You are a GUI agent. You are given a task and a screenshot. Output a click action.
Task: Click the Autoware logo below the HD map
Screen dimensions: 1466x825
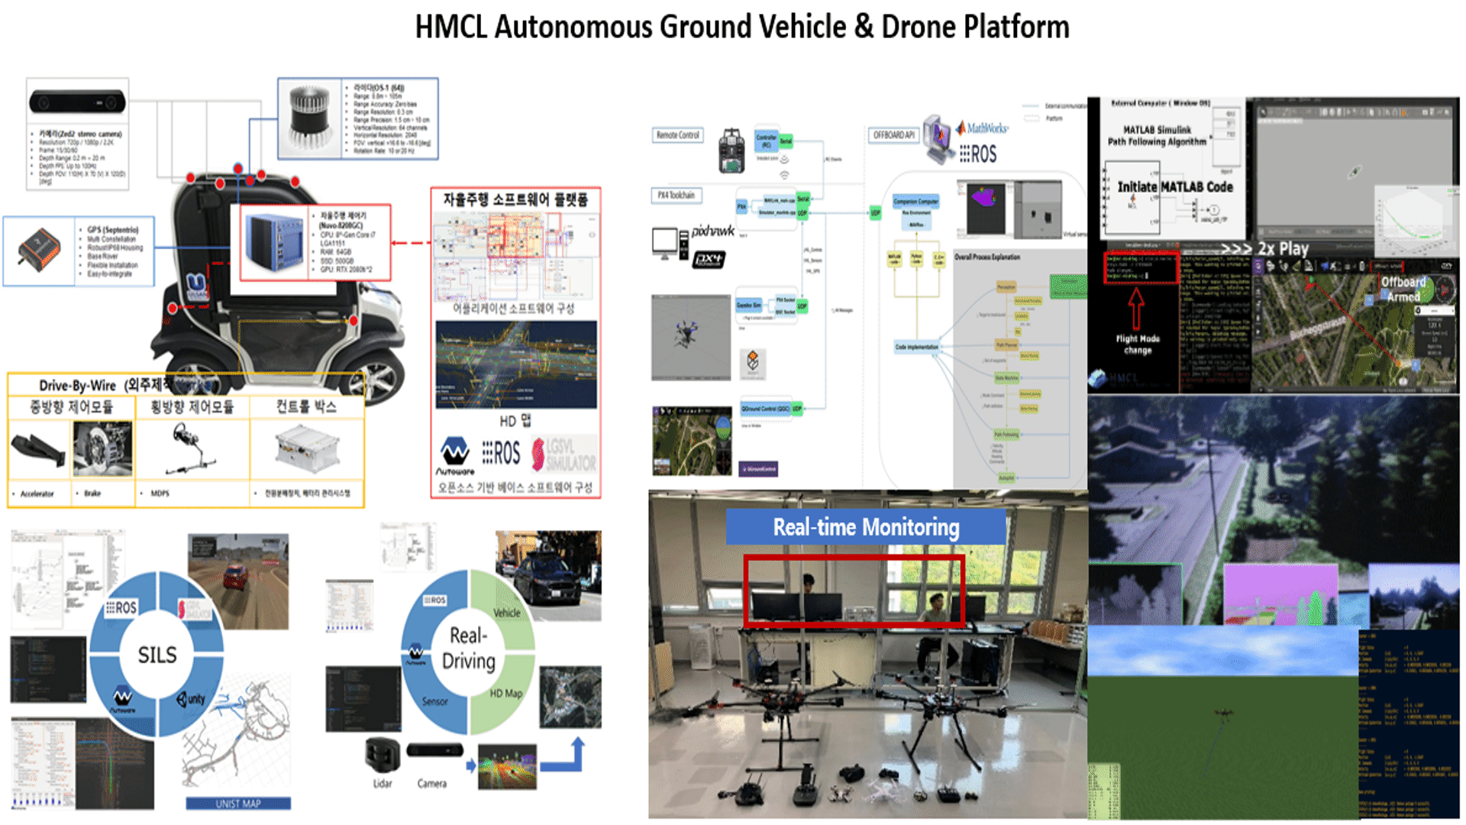pyautogui.click(x=455, y=456)
